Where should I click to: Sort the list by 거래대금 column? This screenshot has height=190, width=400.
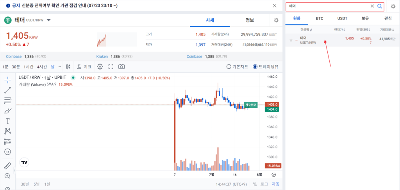(388, 29)
